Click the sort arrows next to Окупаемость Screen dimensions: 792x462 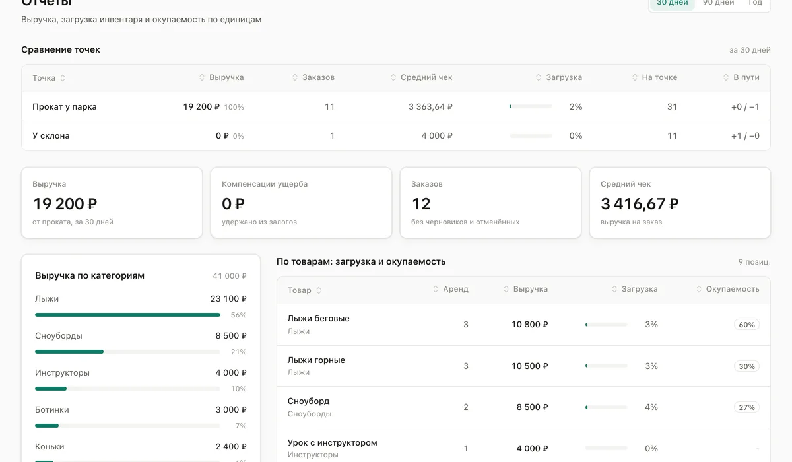point(699,289)
